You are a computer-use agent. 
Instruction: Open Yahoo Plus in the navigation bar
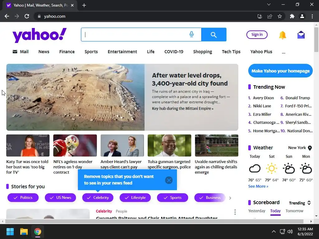point(261,52)
